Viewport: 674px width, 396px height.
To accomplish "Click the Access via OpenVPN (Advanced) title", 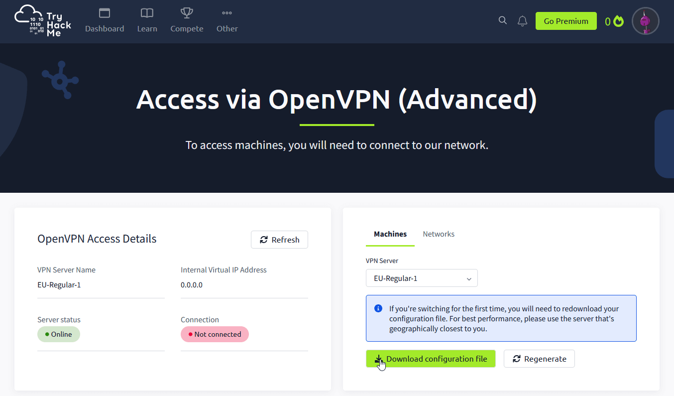I will 337,99.
